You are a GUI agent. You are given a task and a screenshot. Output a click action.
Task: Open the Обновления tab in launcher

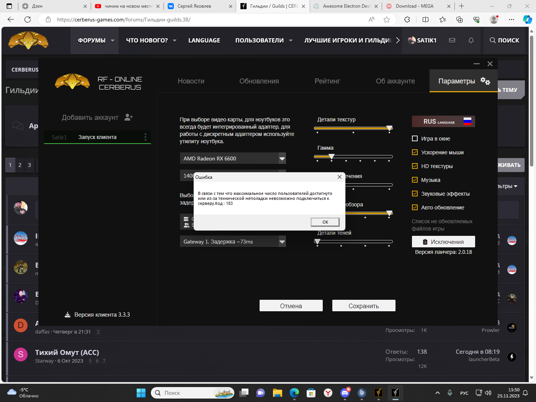(x=259, y=81)
